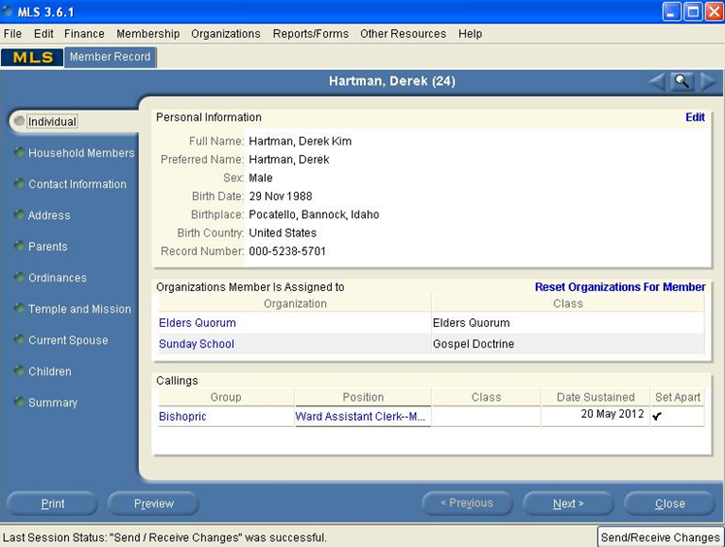Click the Organization column header
Screen dimensions: 725x547
coord(295,304)
